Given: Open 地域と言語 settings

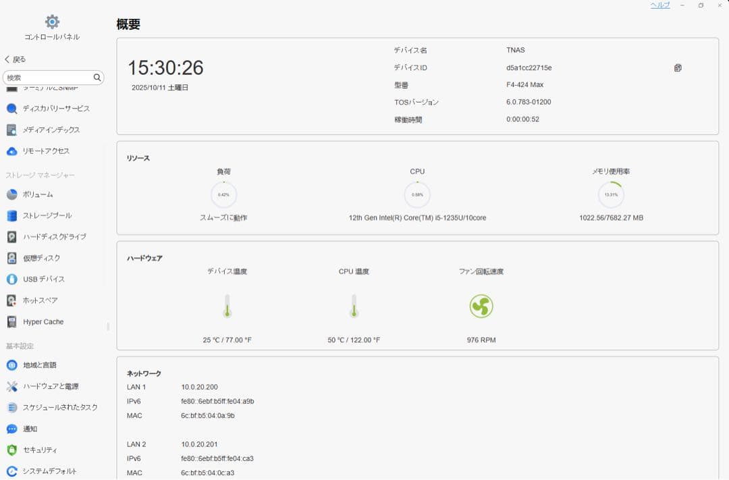Looking at the screenshot, I should tap(40, 365).
